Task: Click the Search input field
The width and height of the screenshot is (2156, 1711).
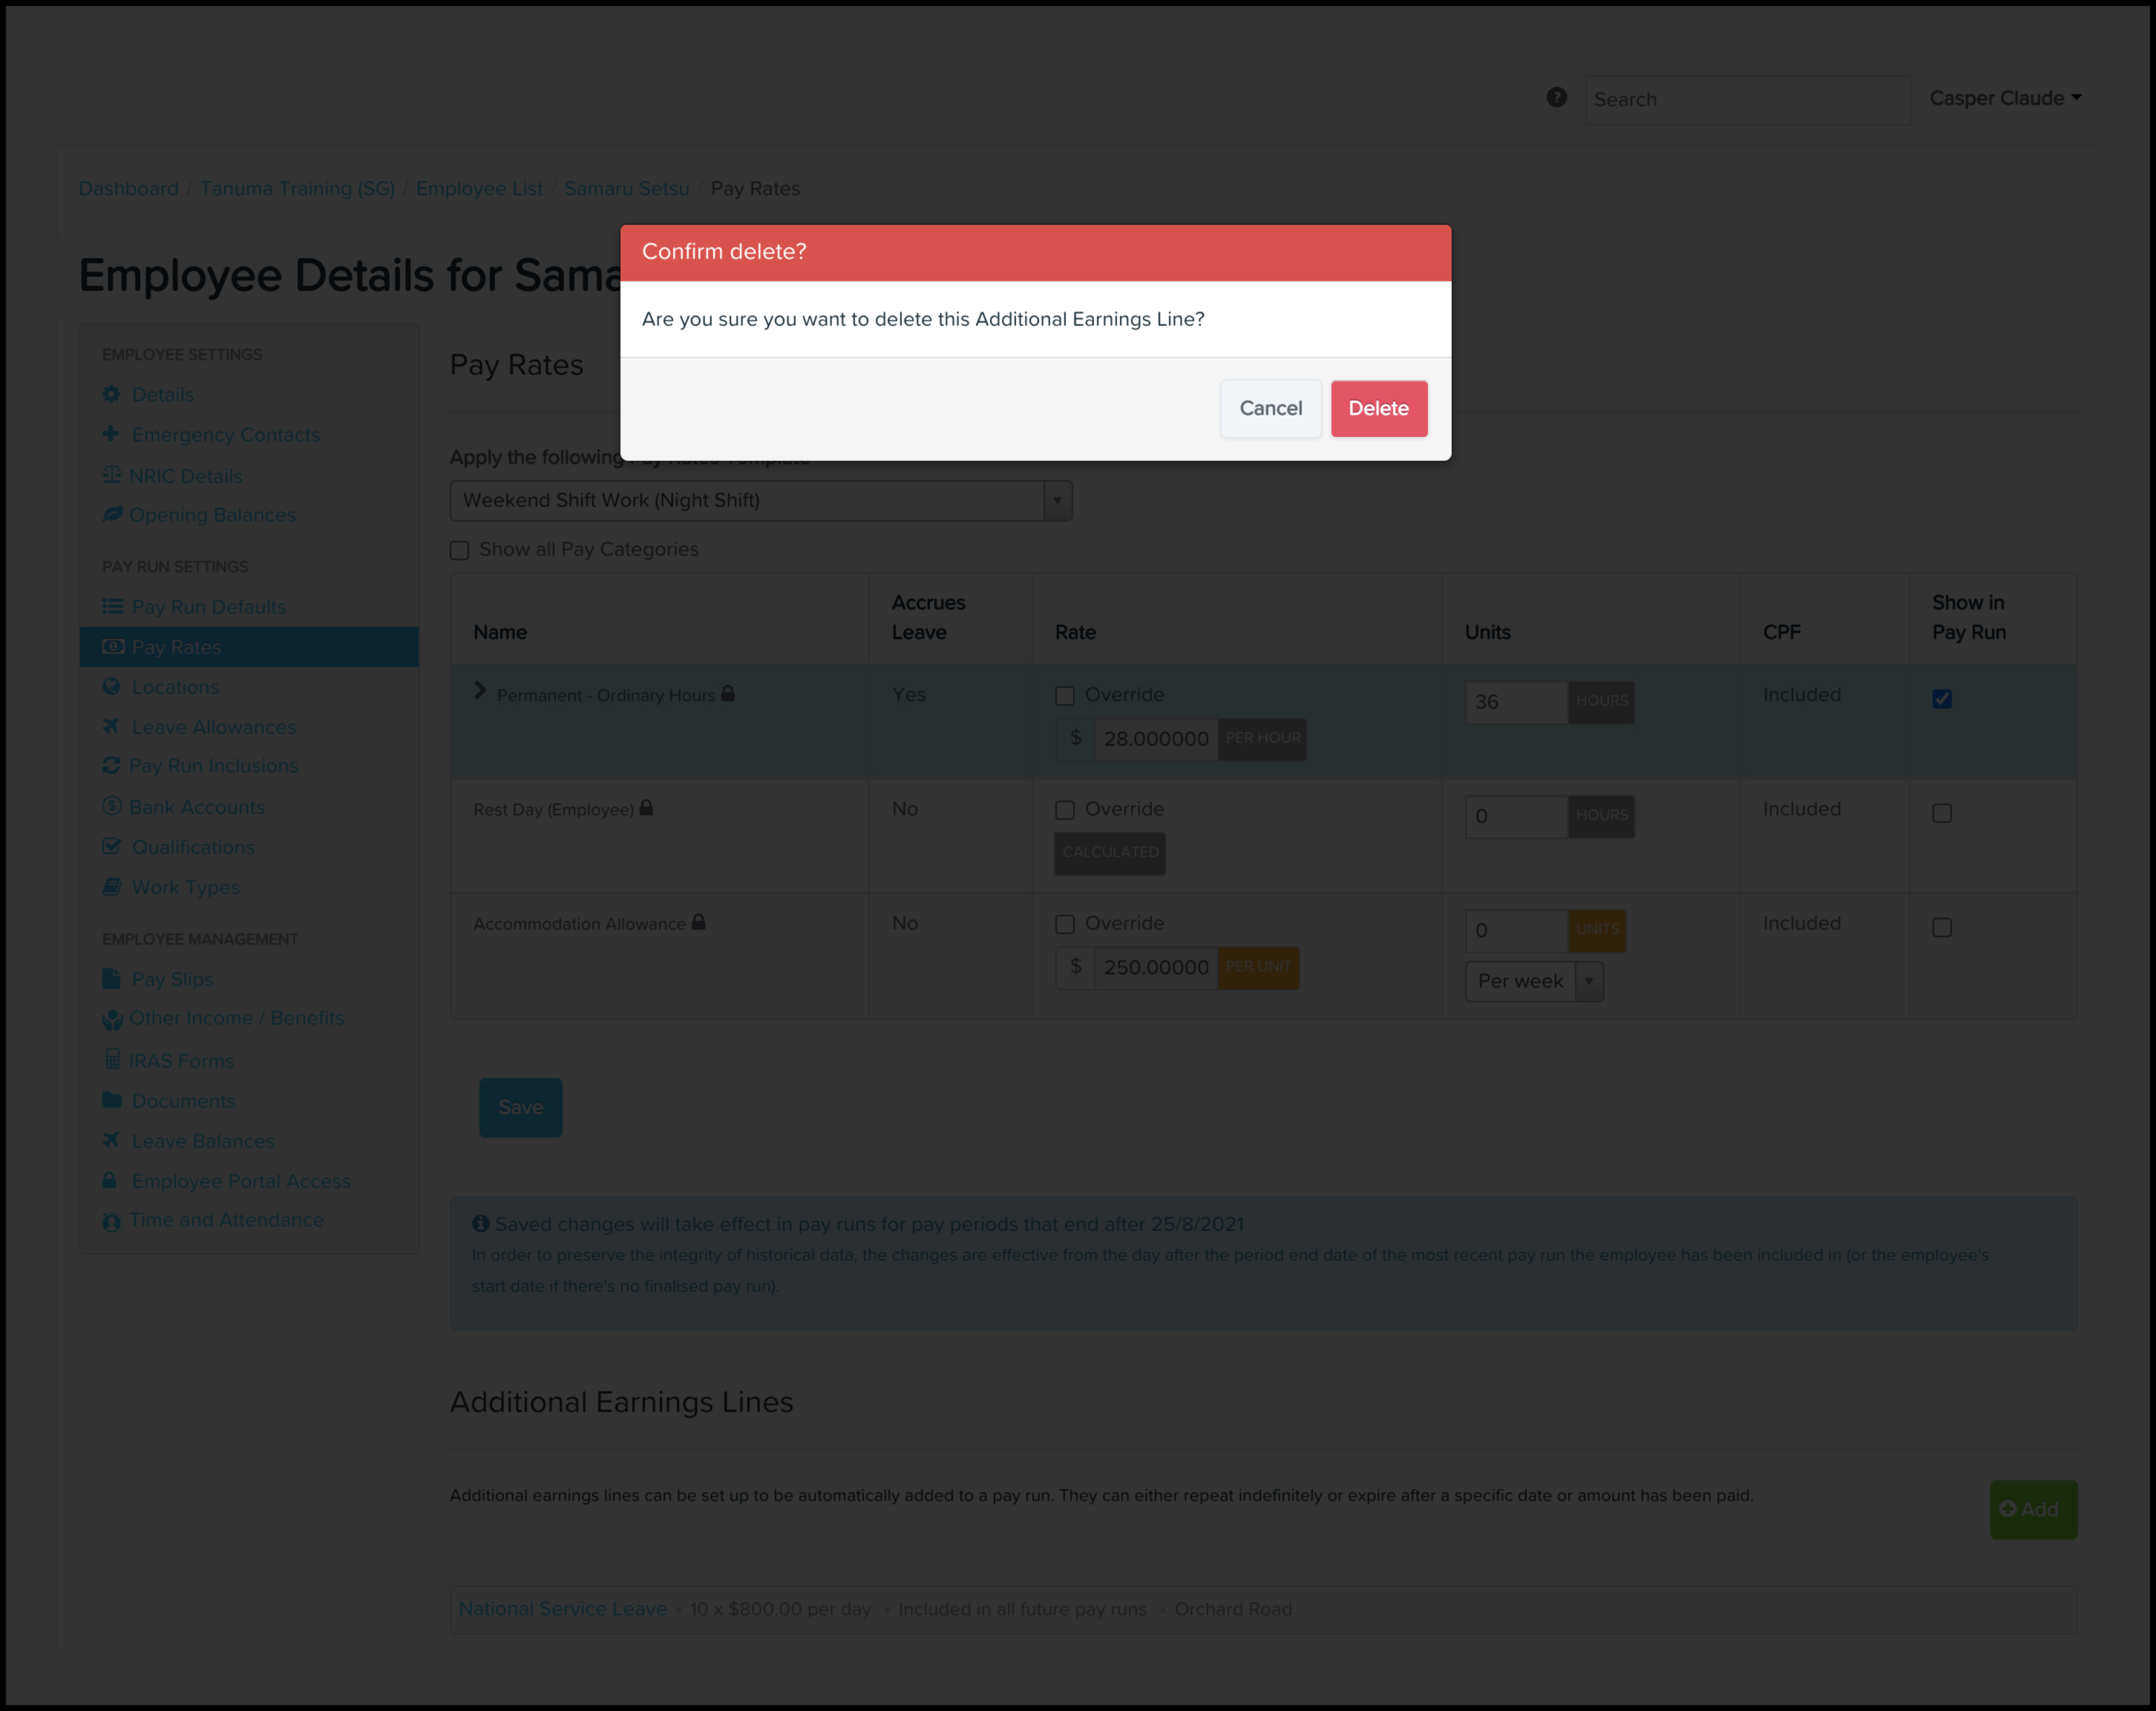Action: [x=1746, y=100]
